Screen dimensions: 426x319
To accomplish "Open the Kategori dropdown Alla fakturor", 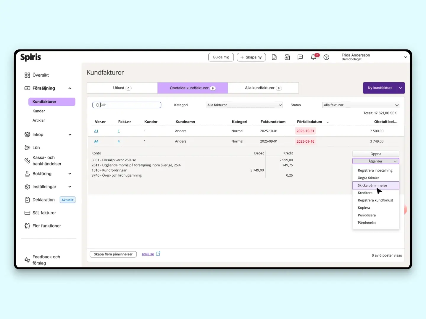I will [x=244, y=105].
